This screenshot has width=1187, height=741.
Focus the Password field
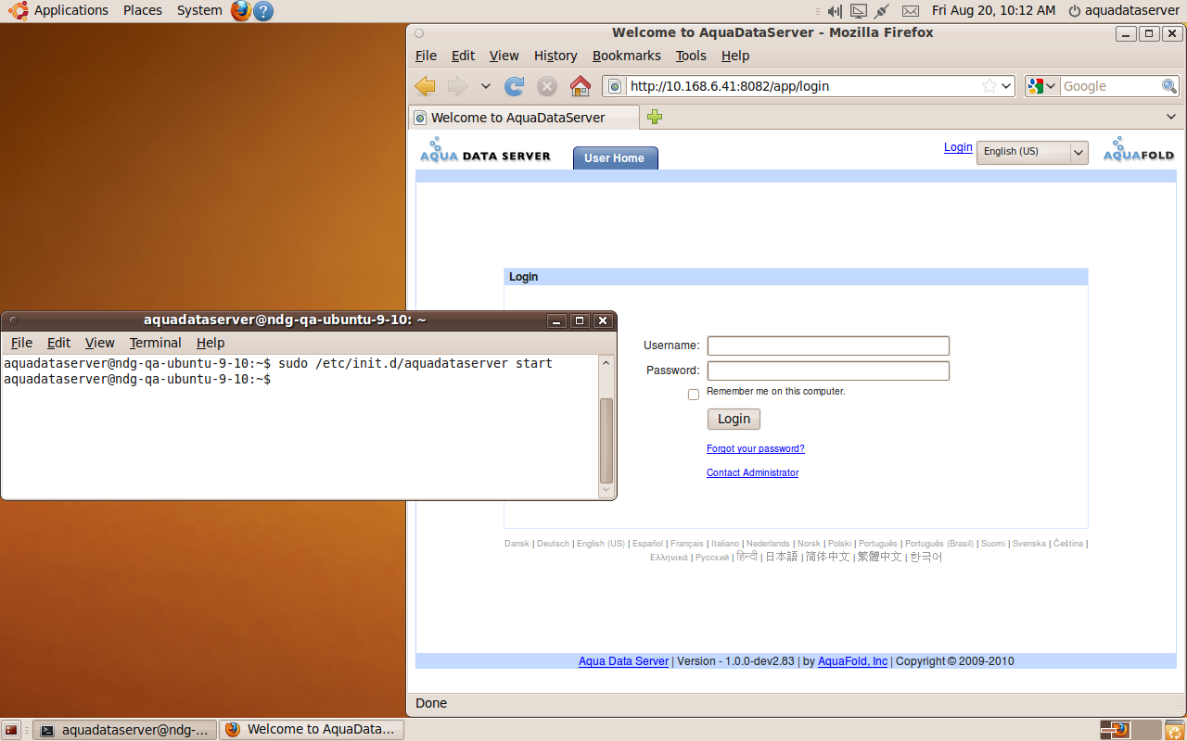(x=828, y=370)
